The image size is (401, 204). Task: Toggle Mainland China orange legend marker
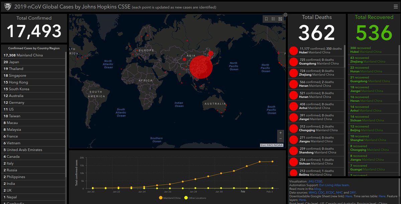161,198
